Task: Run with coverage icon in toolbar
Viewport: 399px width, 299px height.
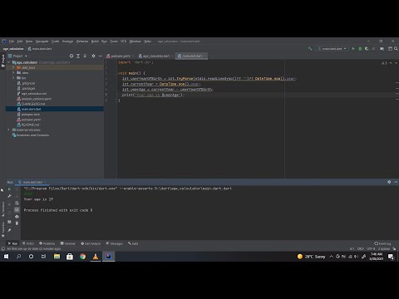Action: coord(367,49)
